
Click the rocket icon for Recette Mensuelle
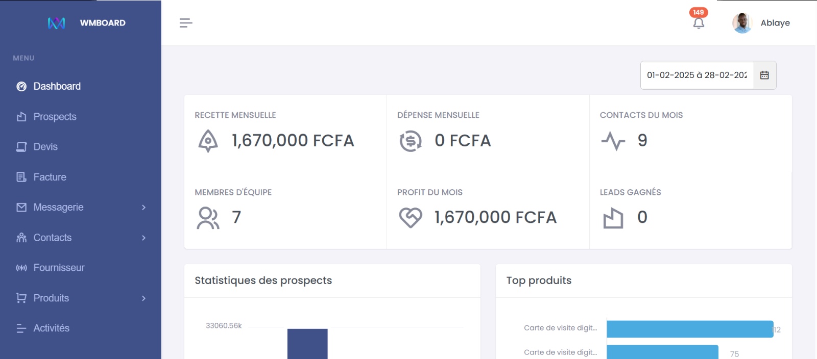(x=208, y=141)
